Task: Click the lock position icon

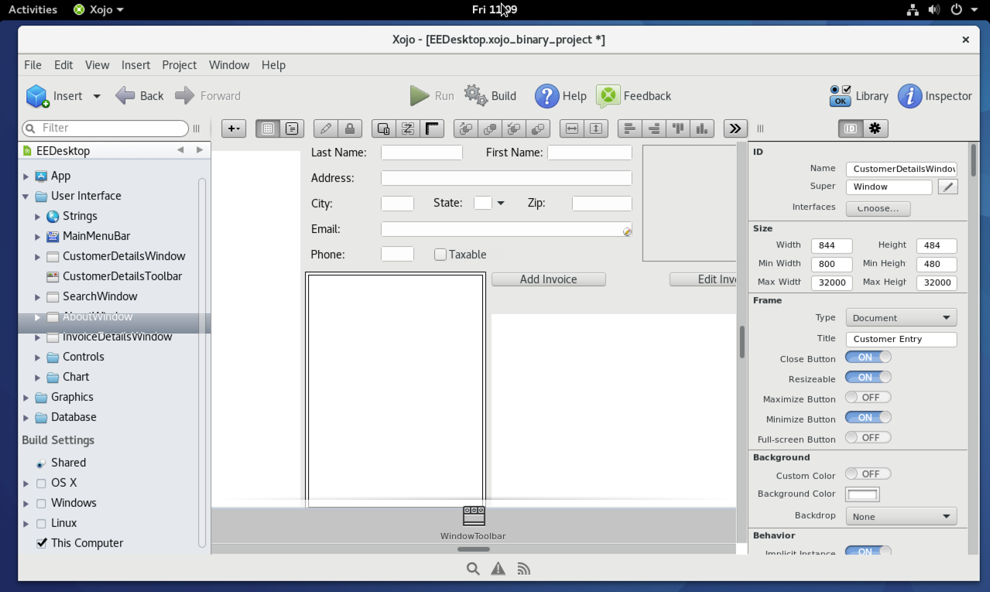Action: (350, 128)
